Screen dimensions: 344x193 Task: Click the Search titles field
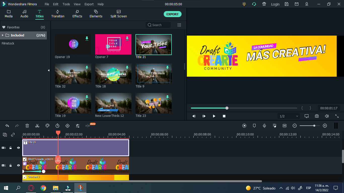pyautogui.click(x=158, y=25)
